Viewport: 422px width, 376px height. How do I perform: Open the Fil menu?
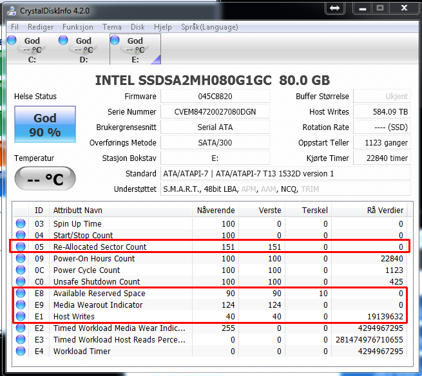click(15, 27)
